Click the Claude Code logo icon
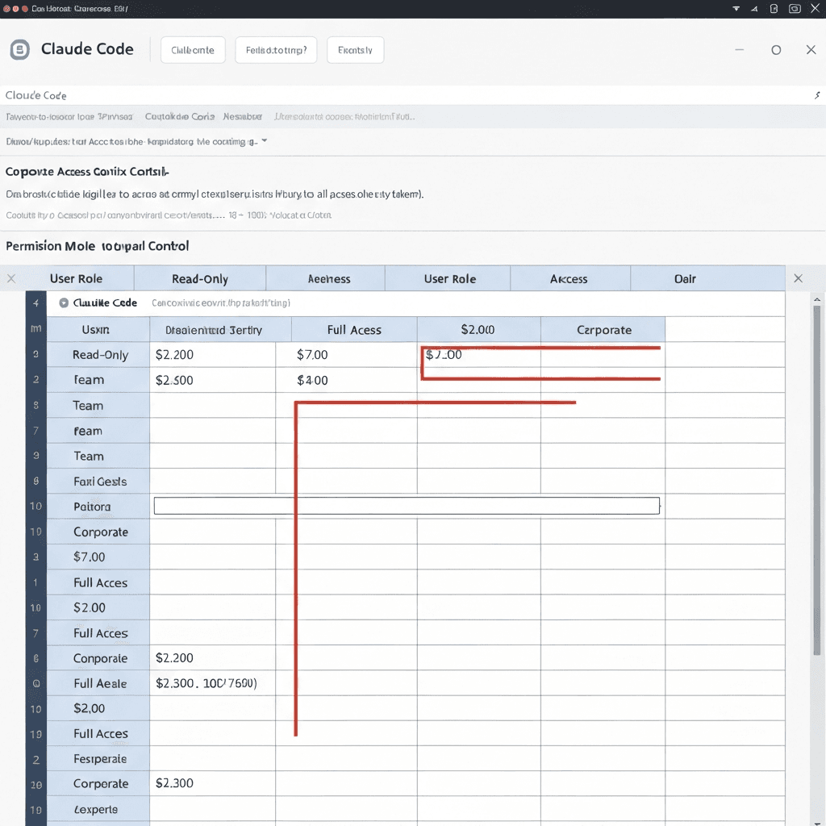The image size is (826, 826). click(x=19, y=50)
